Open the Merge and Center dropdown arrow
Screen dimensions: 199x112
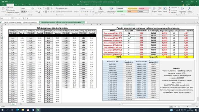(79, 12)
